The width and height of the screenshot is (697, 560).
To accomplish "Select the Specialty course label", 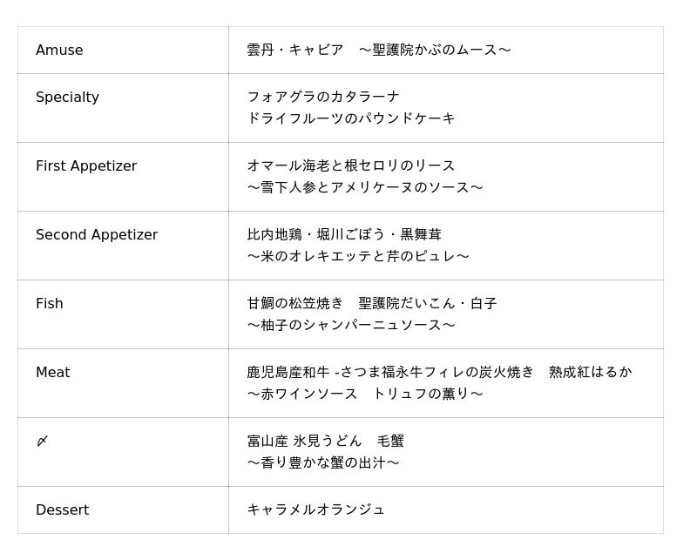I will (x=67, y=98).
